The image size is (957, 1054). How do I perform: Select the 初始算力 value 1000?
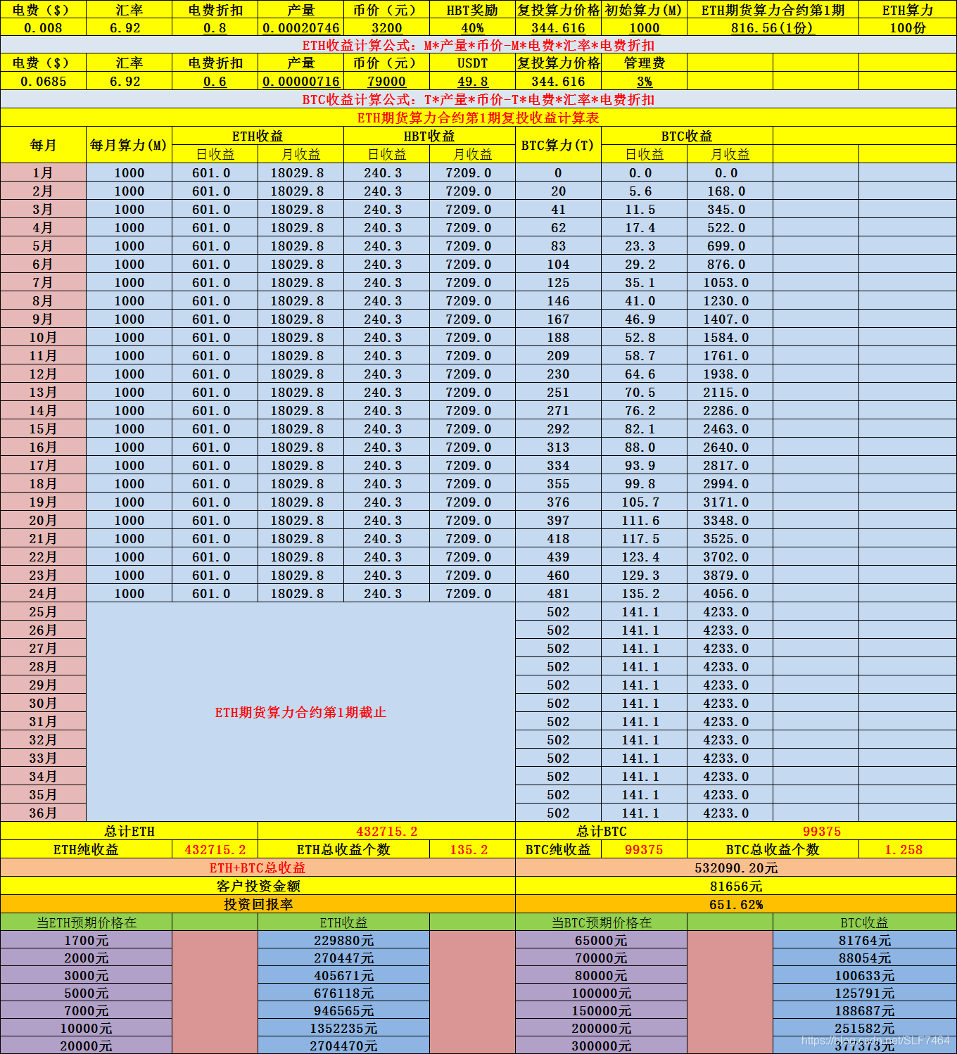tap(644, 28)
